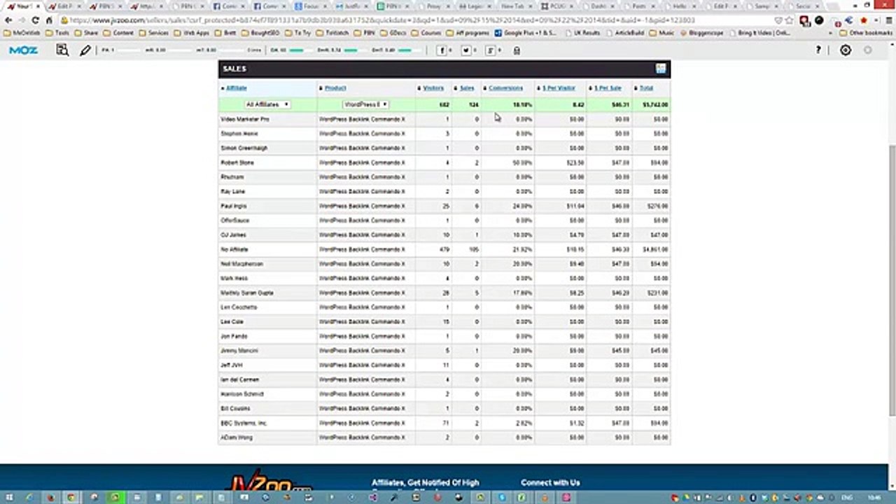Sort table by Affiliate column
This screenshot has width=896, height=504.
point(237,88)
